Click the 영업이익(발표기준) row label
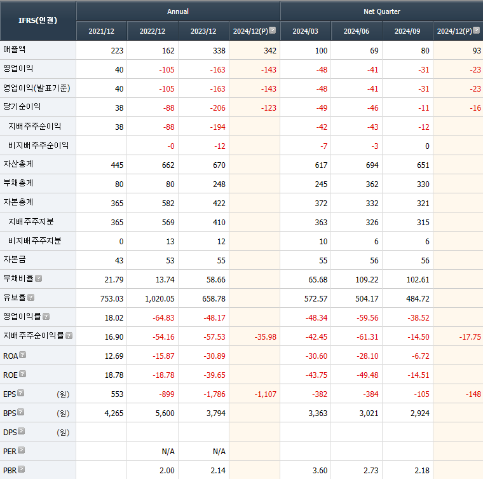The image size is (483, 479). (37, 88)
